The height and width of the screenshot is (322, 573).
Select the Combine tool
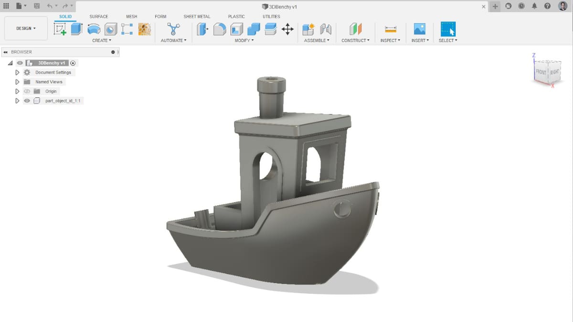point(254,29)
